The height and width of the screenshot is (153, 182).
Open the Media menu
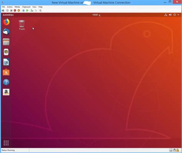[x=17, y=7]
